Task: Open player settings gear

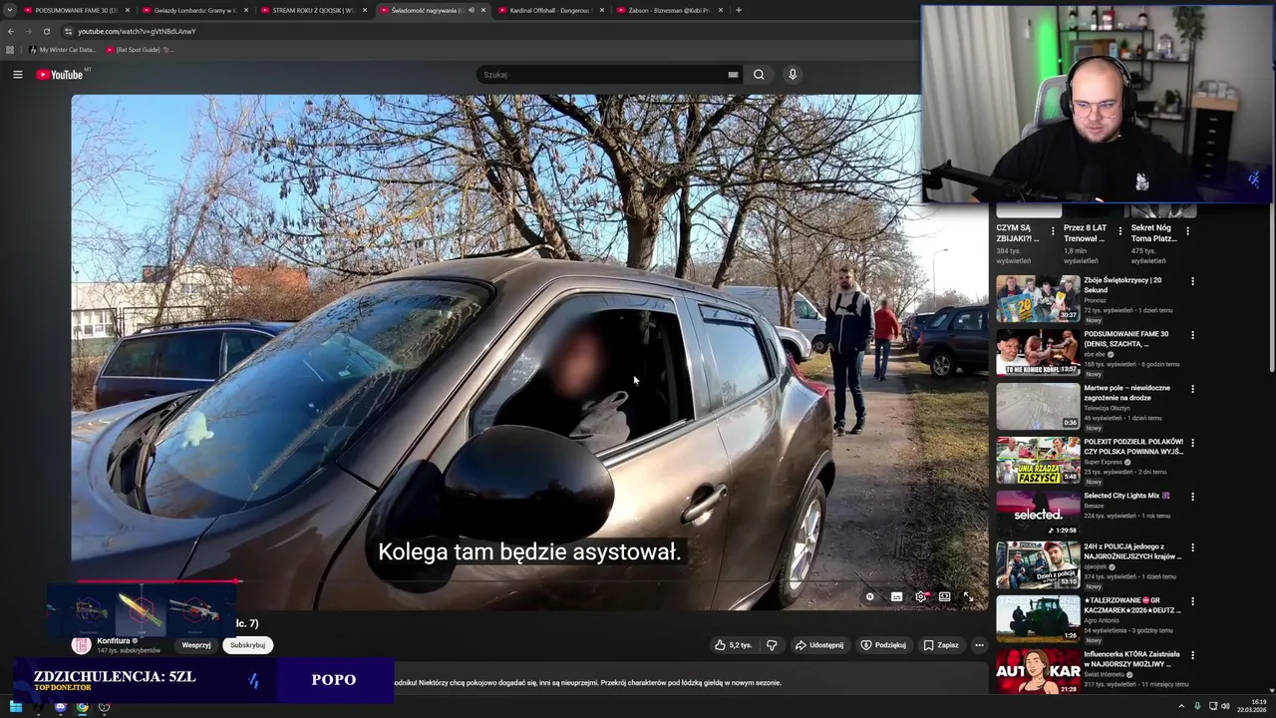Action: (x=920, y=597)
